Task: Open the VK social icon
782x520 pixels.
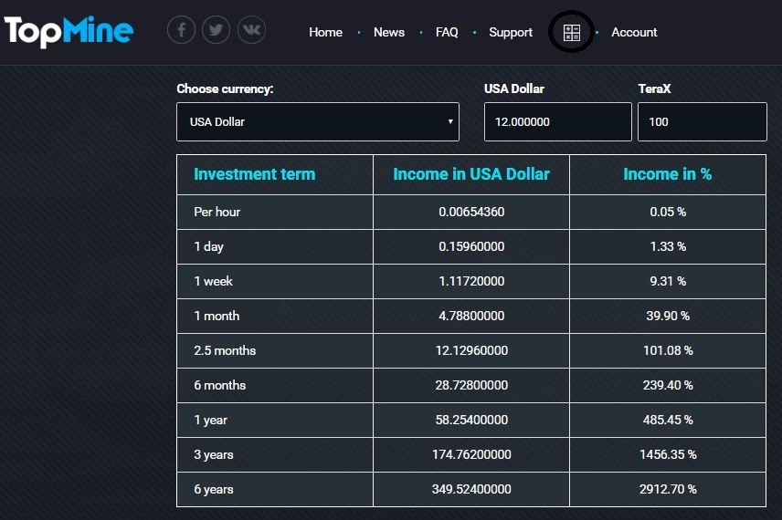Action: pos(251,30)
